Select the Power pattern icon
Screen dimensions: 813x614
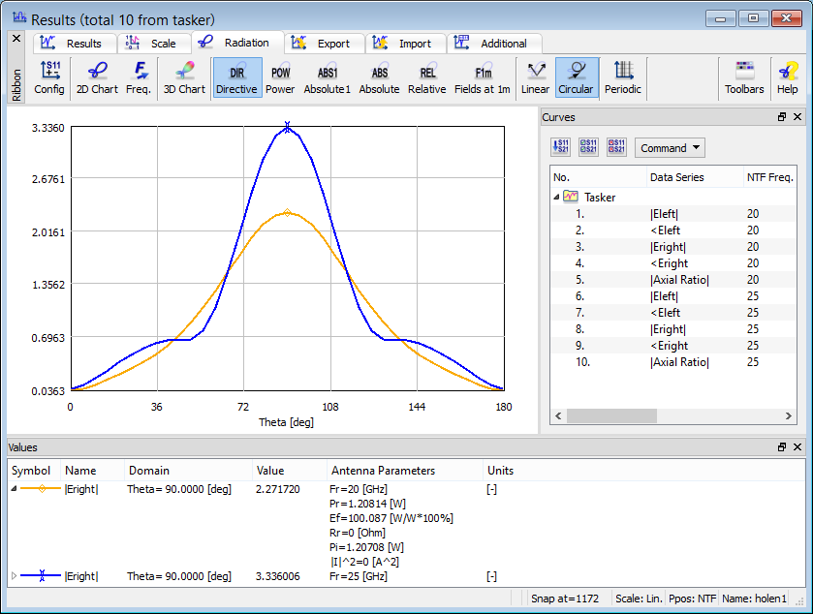280,77
